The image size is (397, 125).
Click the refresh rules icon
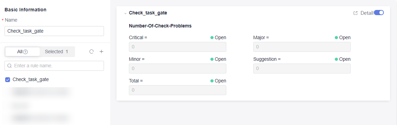[92, 52]
